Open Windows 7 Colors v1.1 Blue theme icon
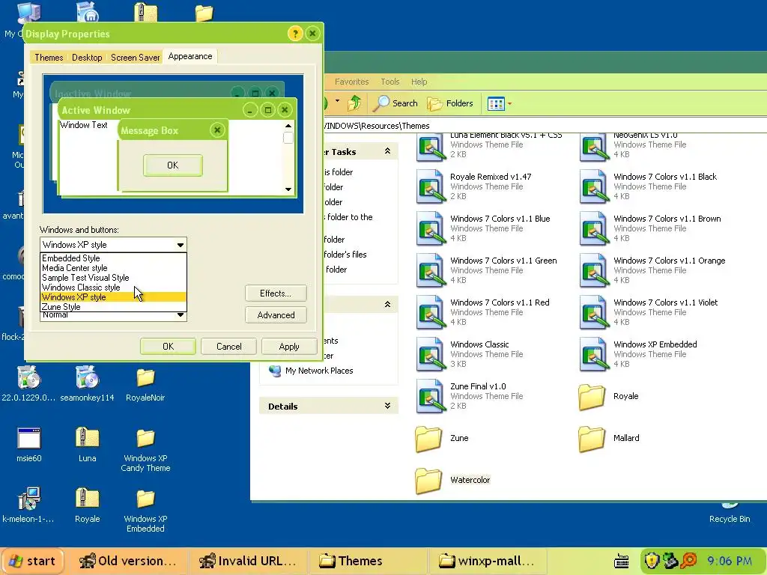Image resolution: width=767 pixels, height=575 pixels. tap(431, 228)
